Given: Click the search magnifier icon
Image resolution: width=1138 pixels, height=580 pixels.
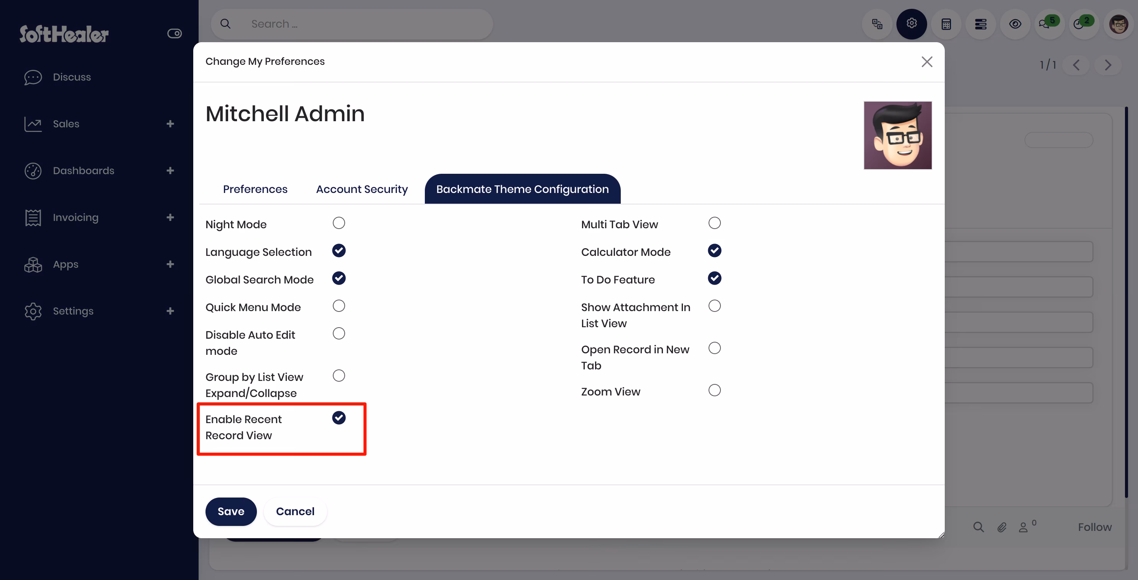Looking at the screenshot, I should click(226, 24).
